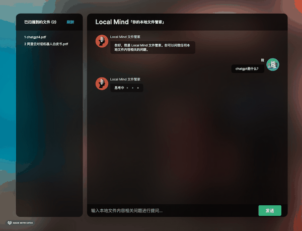Click the 思考中 thinking bubble

pos(126,88)
